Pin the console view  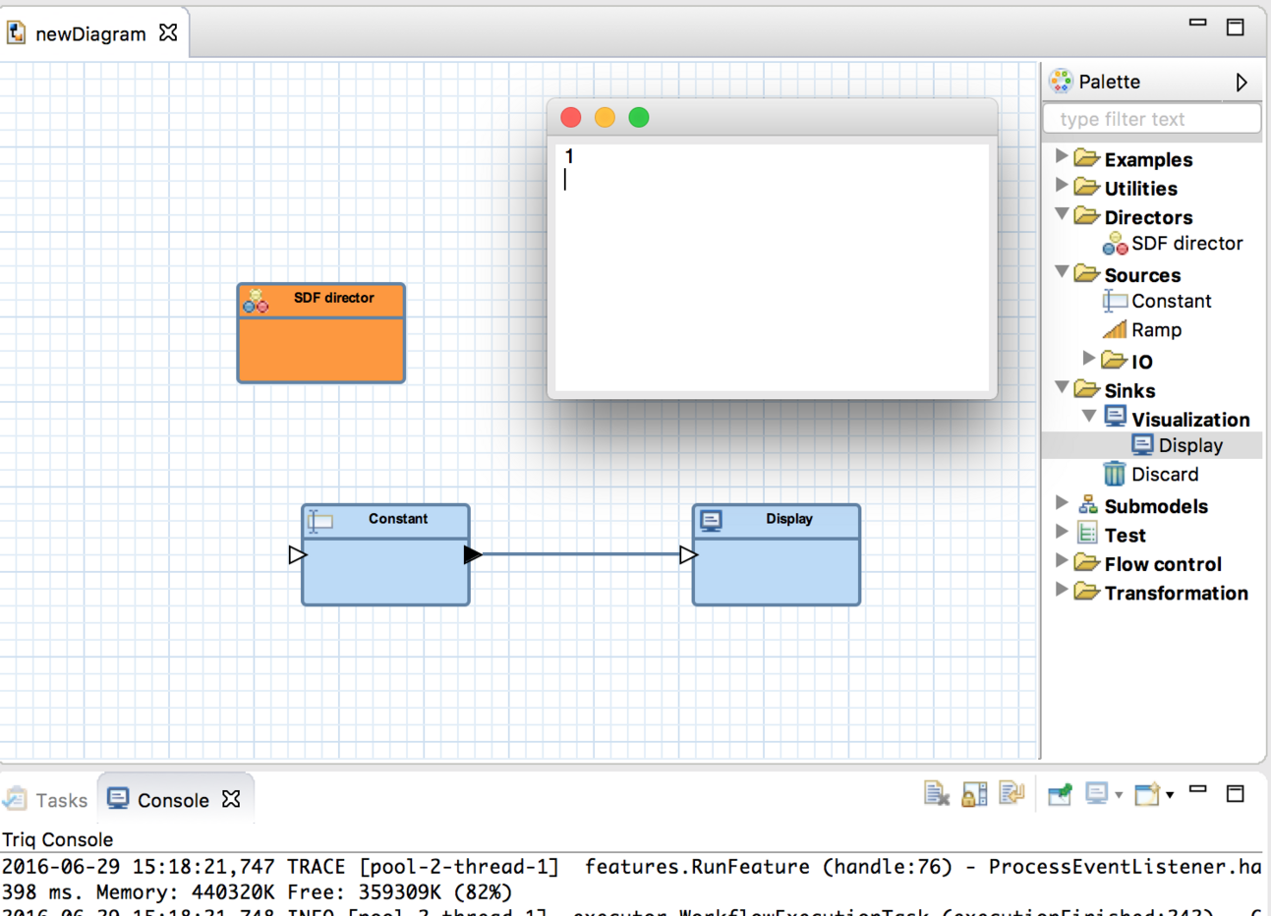coord(1060,794)
